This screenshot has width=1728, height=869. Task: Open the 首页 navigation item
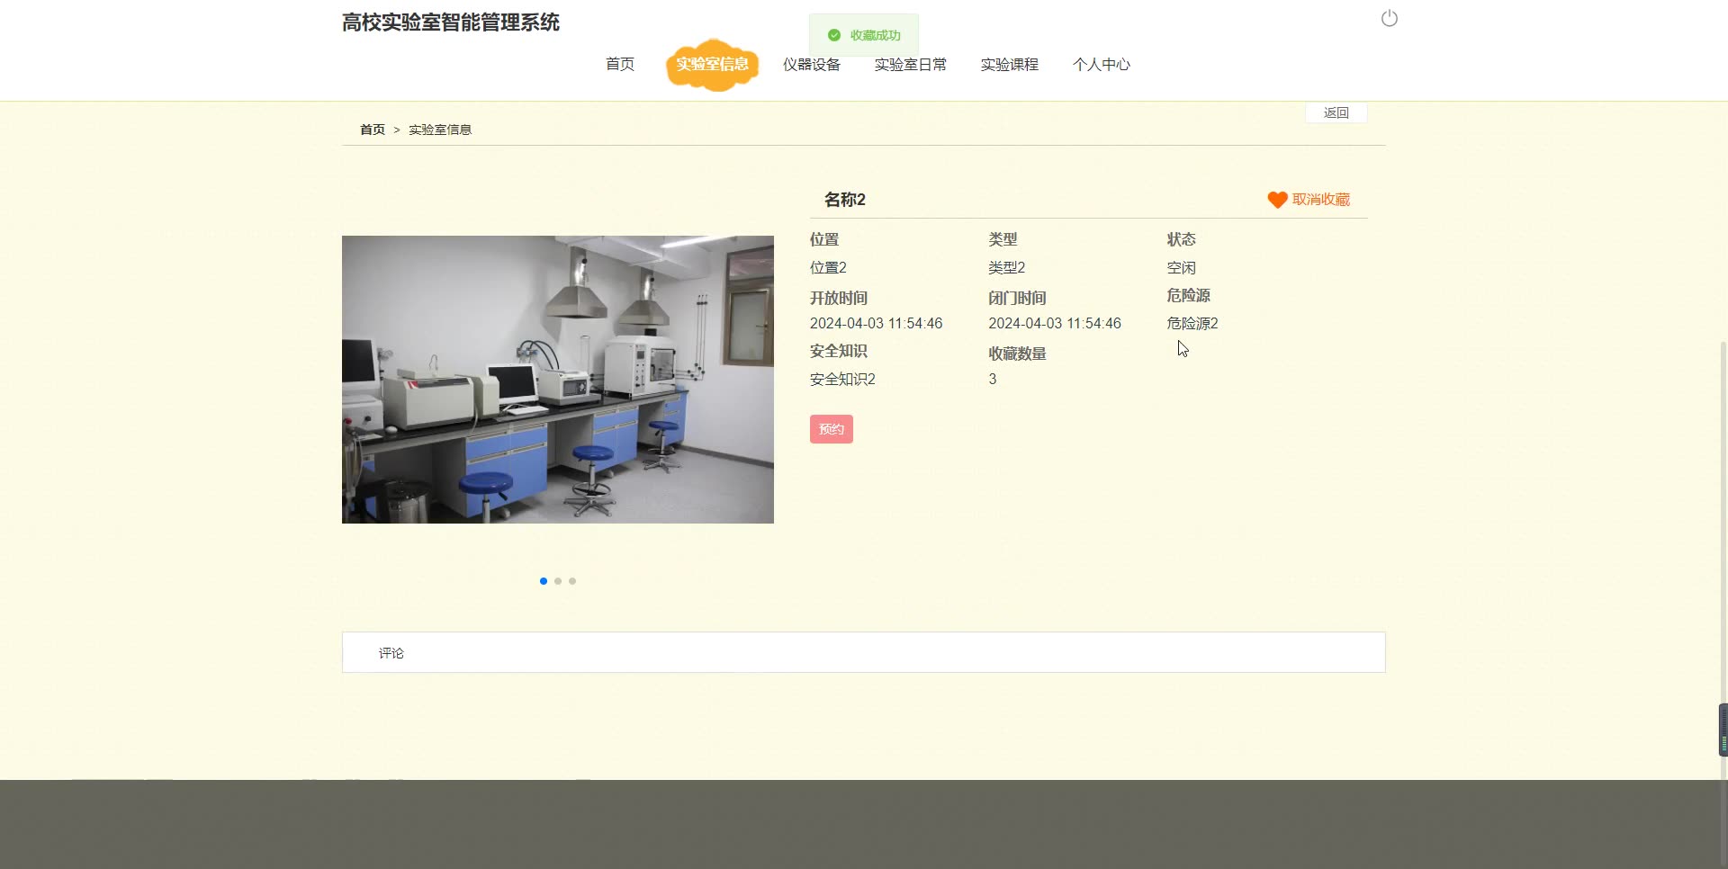pyautogui.click(x=619, y=64)
